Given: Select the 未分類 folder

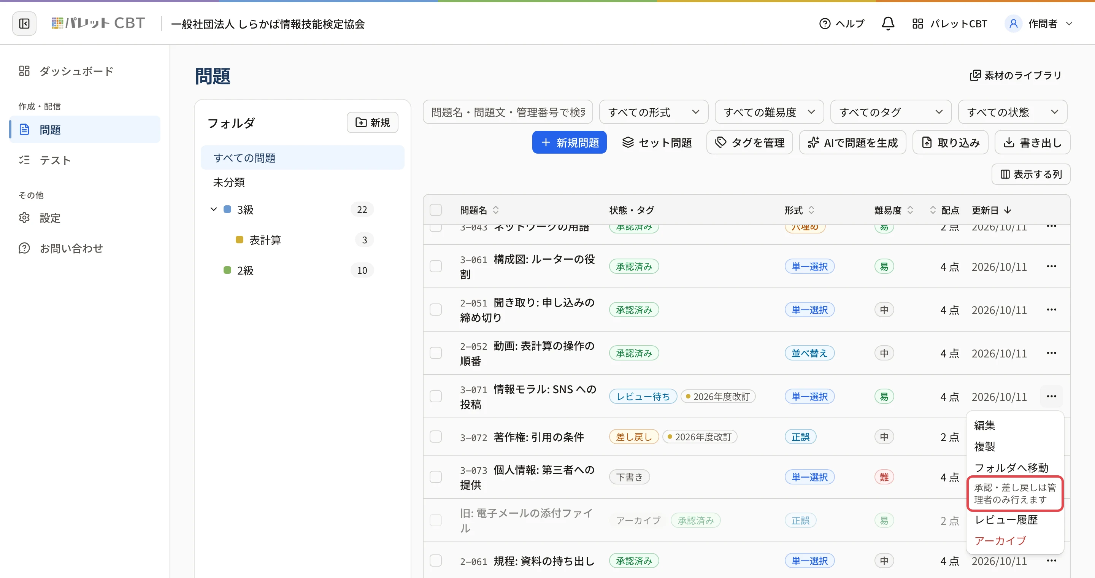Looking at the screenshot, I should click(302, 182).
